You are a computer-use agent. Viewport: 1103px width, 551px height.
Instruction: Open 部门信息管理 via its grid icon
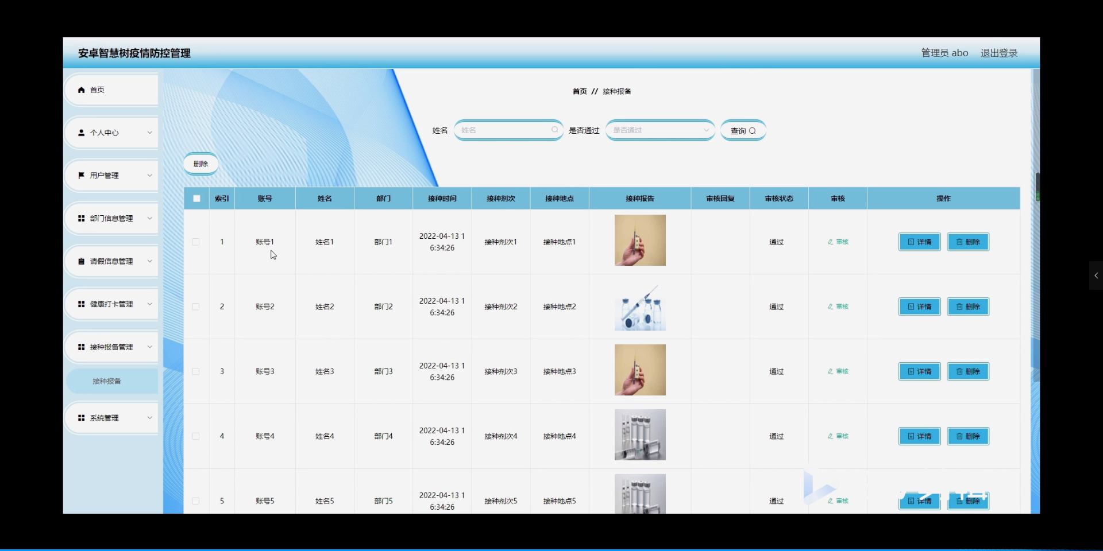tap(81, 218)
